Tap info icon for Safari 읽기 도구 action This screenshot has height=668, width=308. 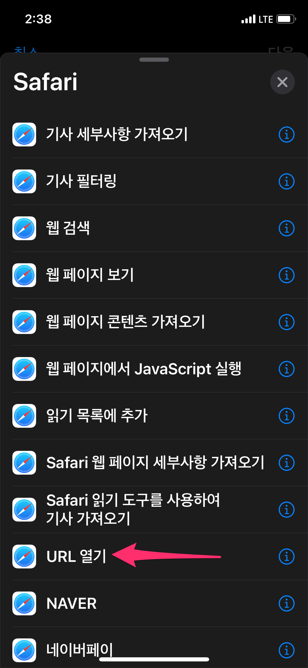(x=286, y=510)
